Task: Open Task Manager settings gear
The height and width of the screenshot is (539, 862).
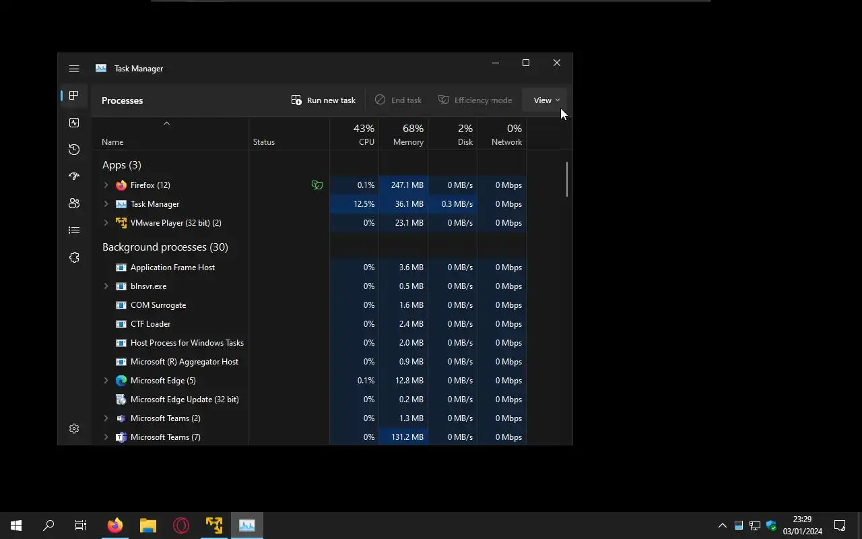Action: [x=74, y=429]
